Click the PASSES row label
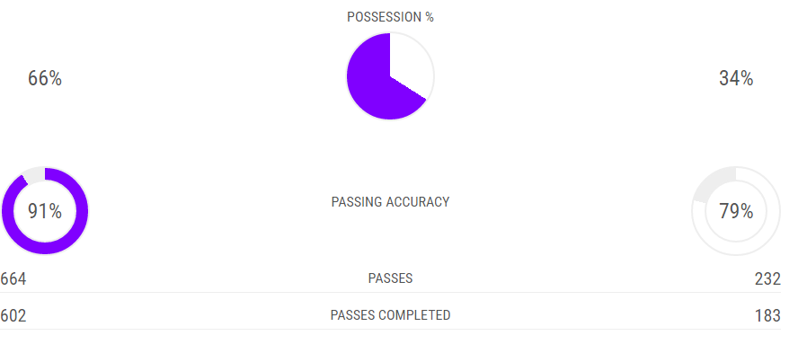The image size is (807, 353). coord(390,278)
